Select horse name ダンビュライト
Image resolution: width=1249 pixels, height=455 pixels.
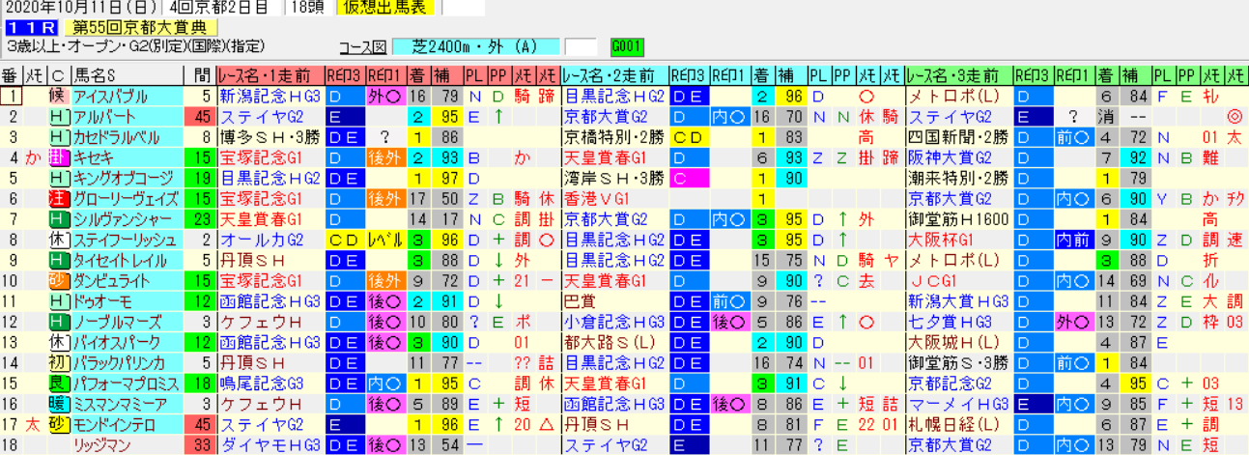[x=126, y=280]
